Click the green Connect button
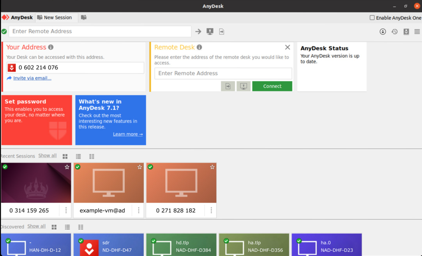The height and width of the screenshot is (256, 422). (272, 86)
